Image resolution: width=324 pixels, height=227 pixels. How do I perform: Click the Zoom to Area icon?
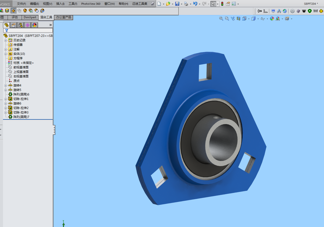(x=227, y=19)
